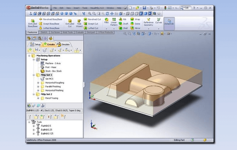Toggle Hidden Lines Removed display style
Viewport: 237px width, 150px height.
pyautogui.click(x=137, y=14)
